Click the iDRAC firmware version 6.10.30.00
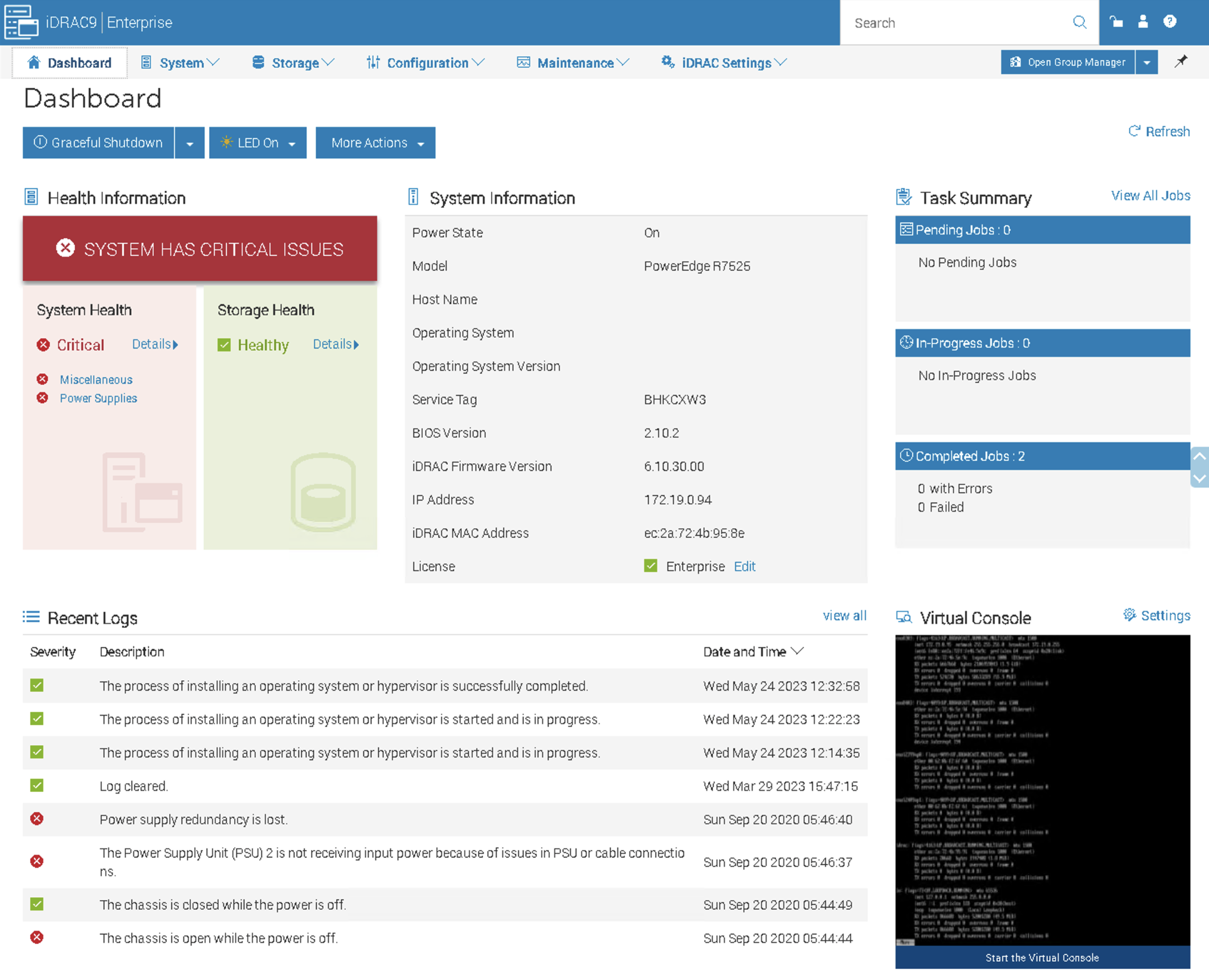Image resolution: width=1209 pixels, height=973 pixels. [x=674, y=466]
